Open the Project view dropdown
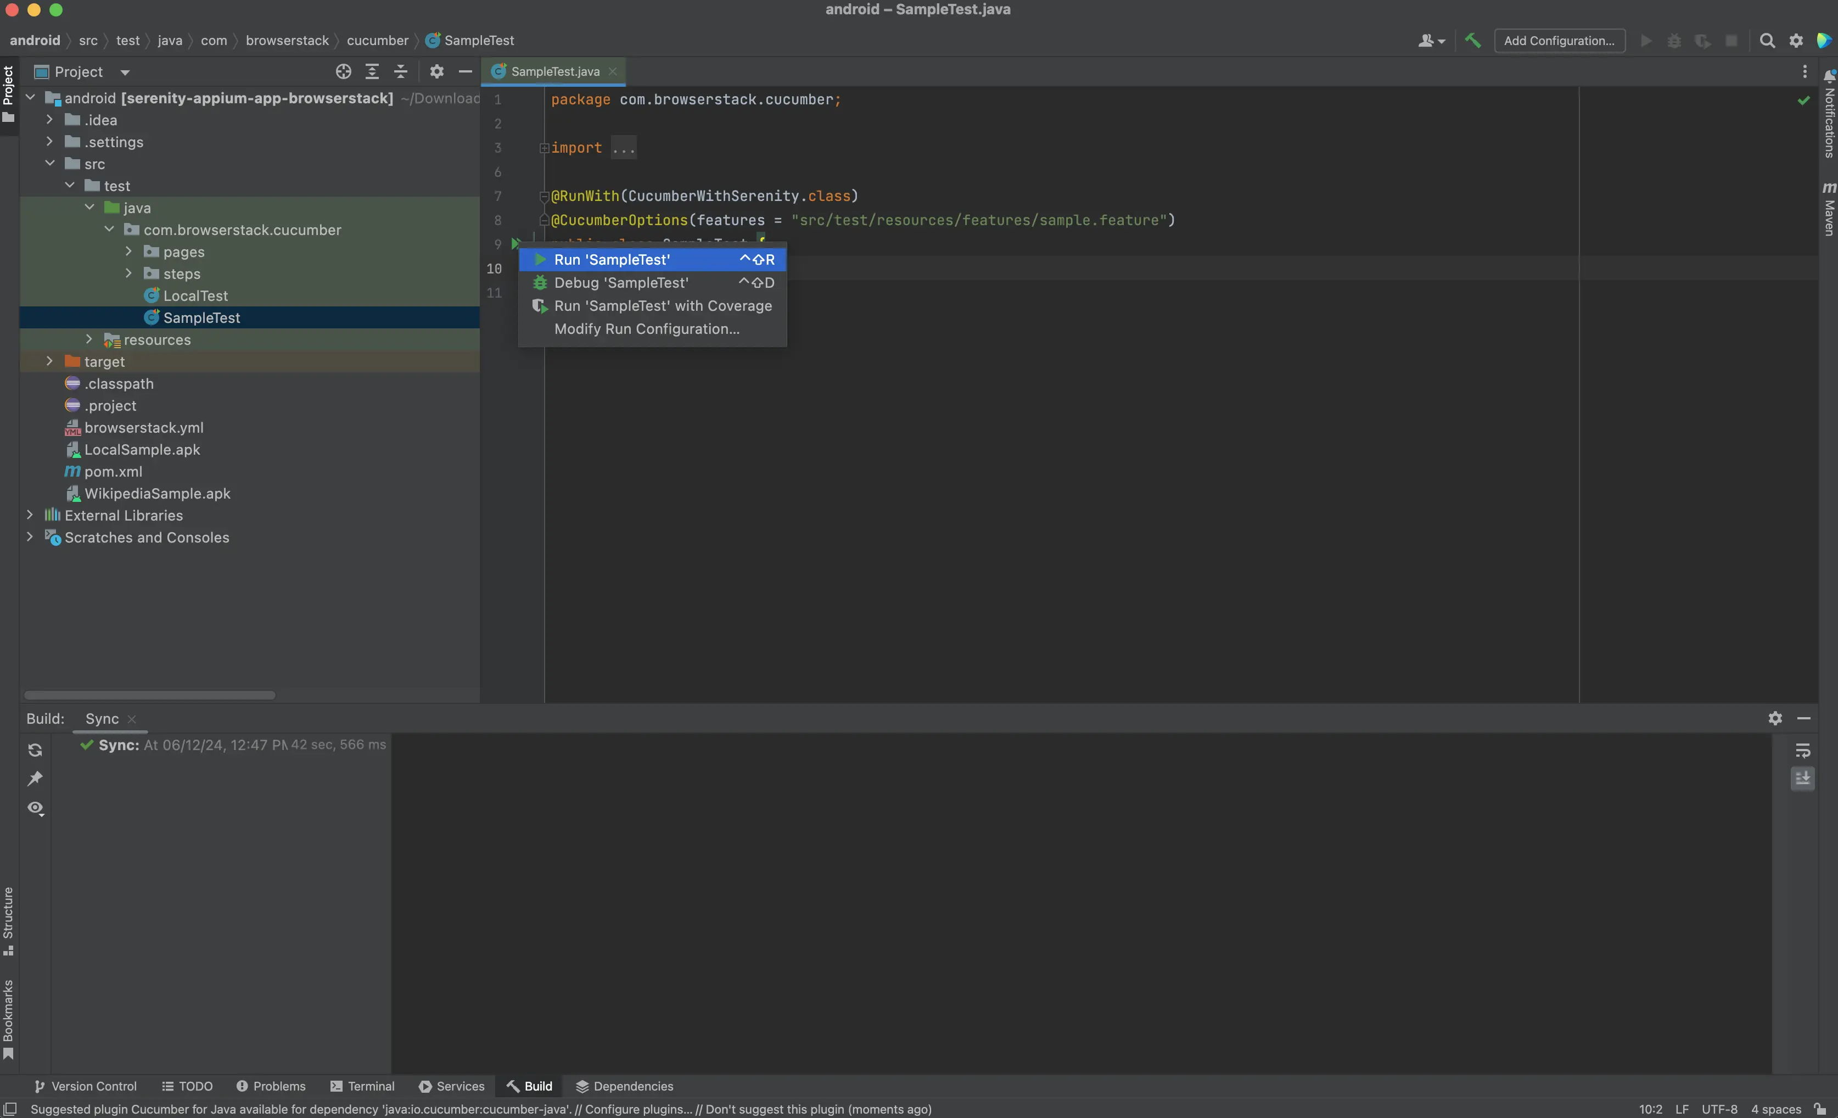This screenshot has width=1838, height=1118. pos(125,72)
